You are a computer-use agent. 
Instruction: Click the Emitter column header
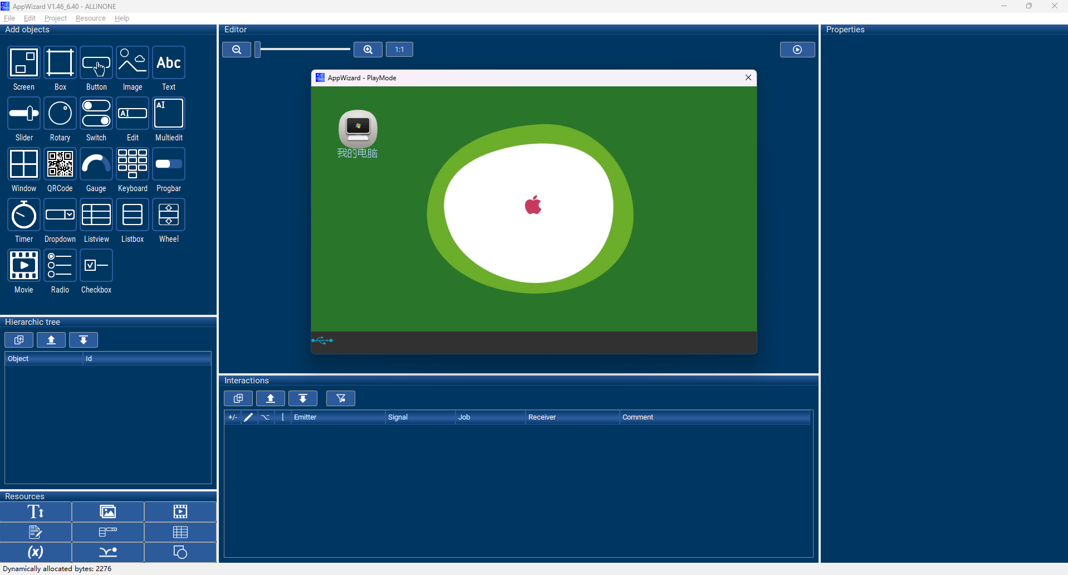click(338, 417)
